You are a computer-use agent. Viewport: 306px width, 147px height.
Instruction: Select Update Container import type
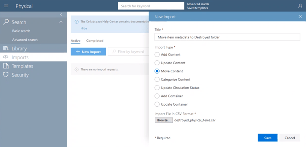coord(157,104)
